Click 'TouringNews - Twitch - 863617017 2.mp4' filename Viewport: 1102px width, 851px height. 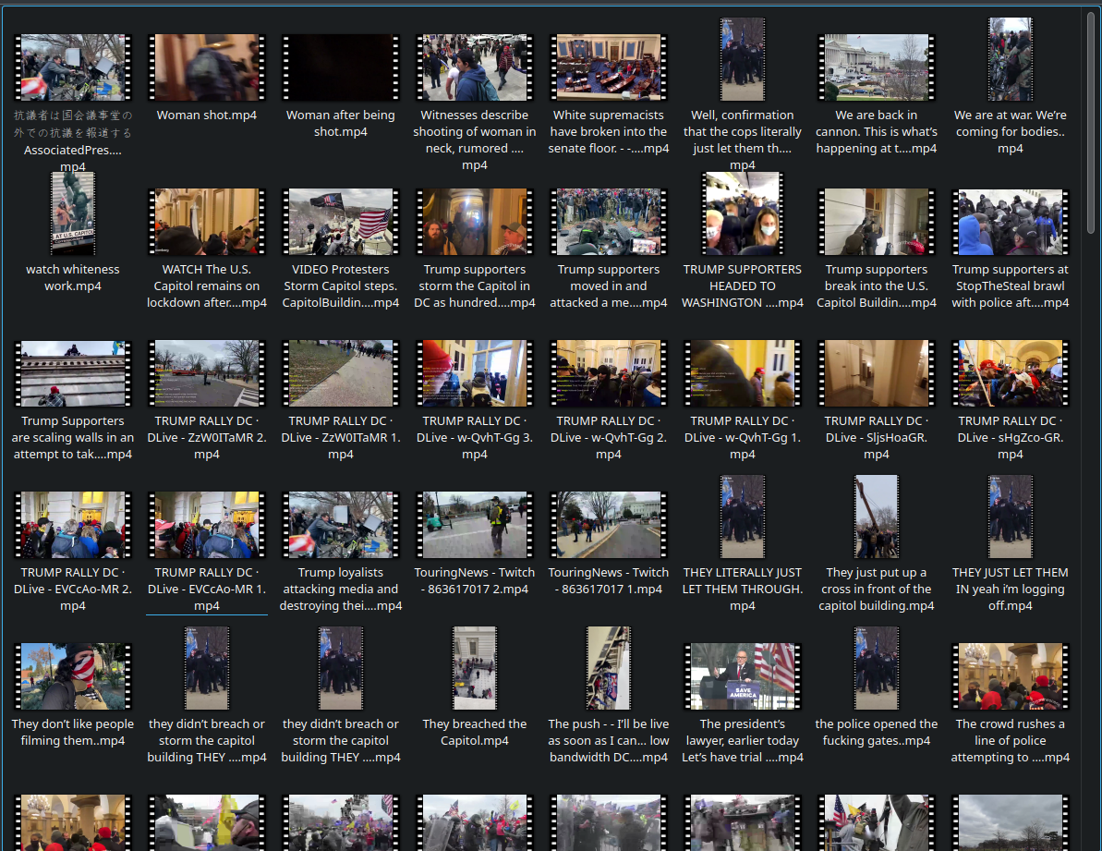point(475,580)
